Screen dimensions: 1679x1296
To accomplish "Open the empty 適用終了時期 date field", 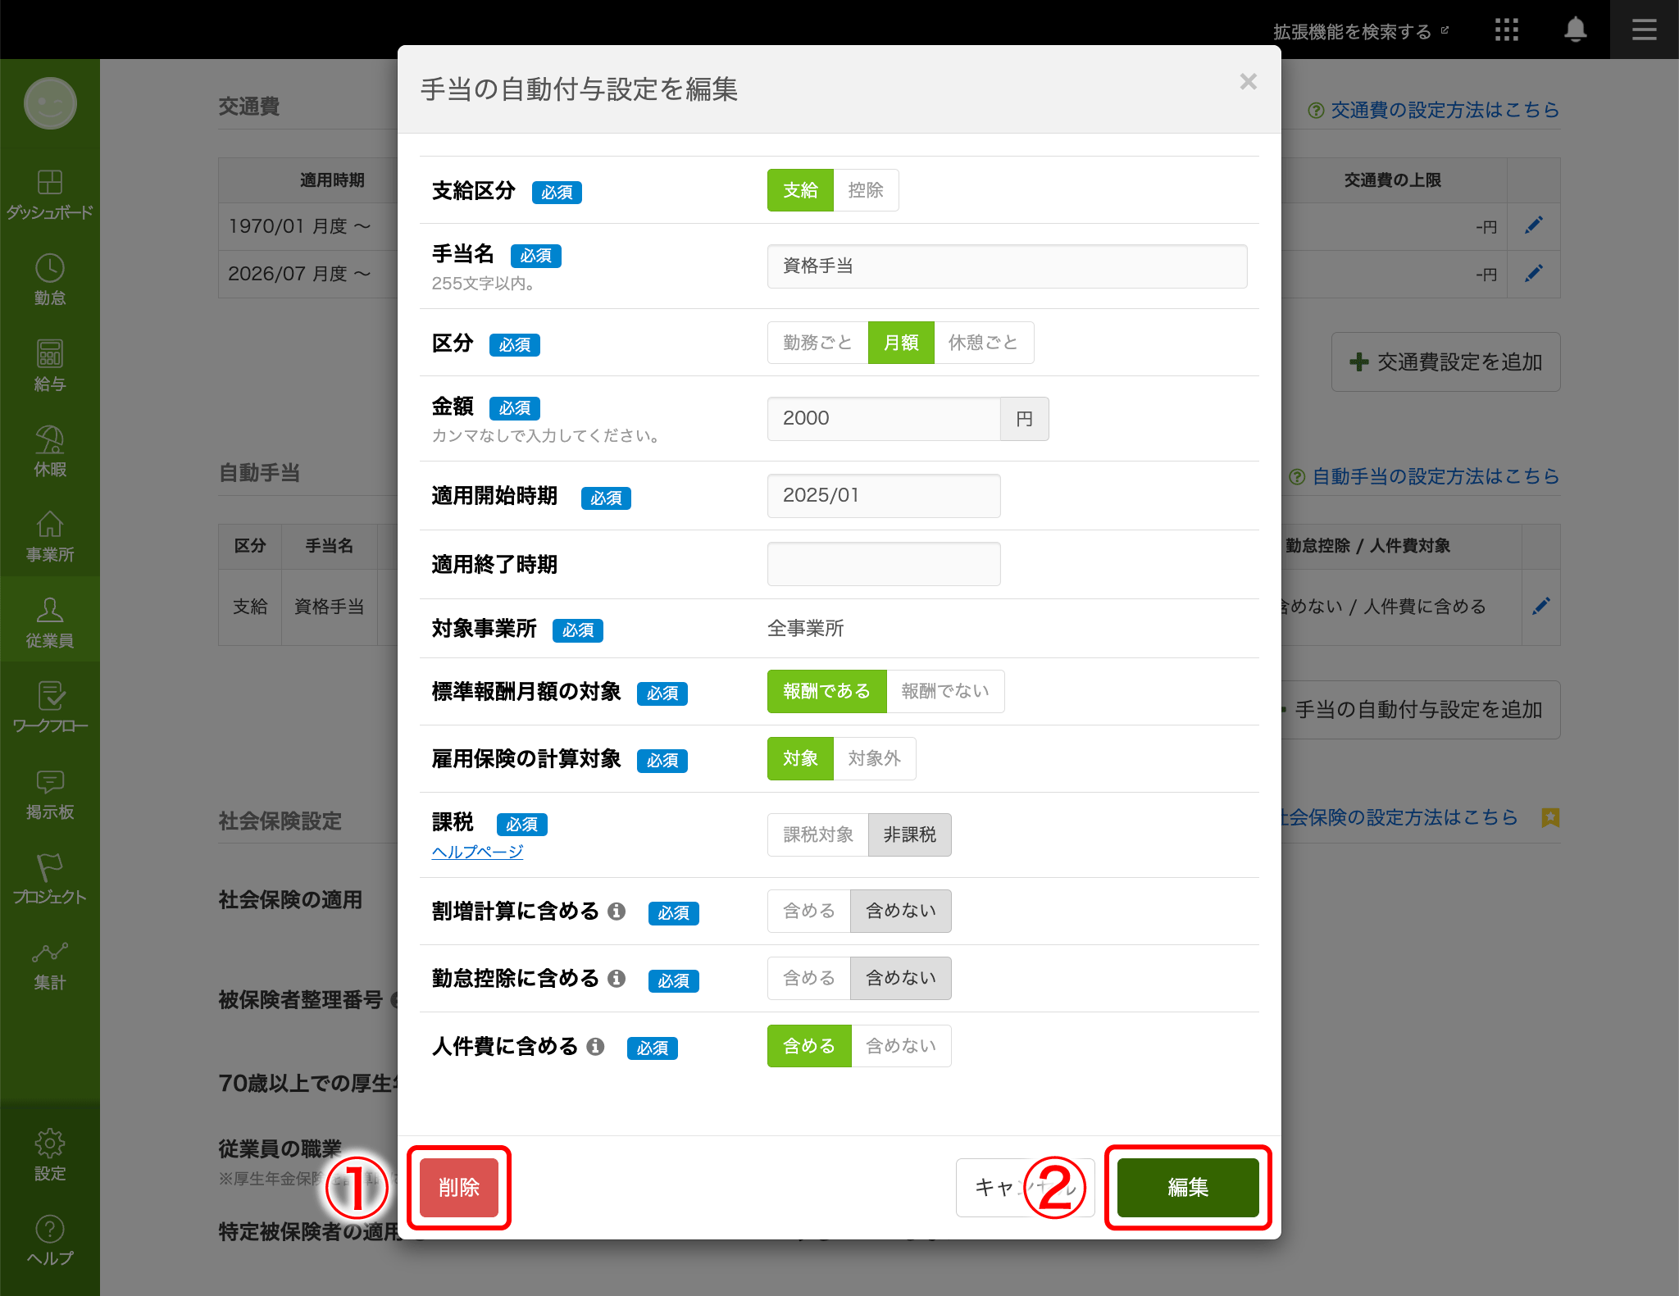I will point(884,564).
